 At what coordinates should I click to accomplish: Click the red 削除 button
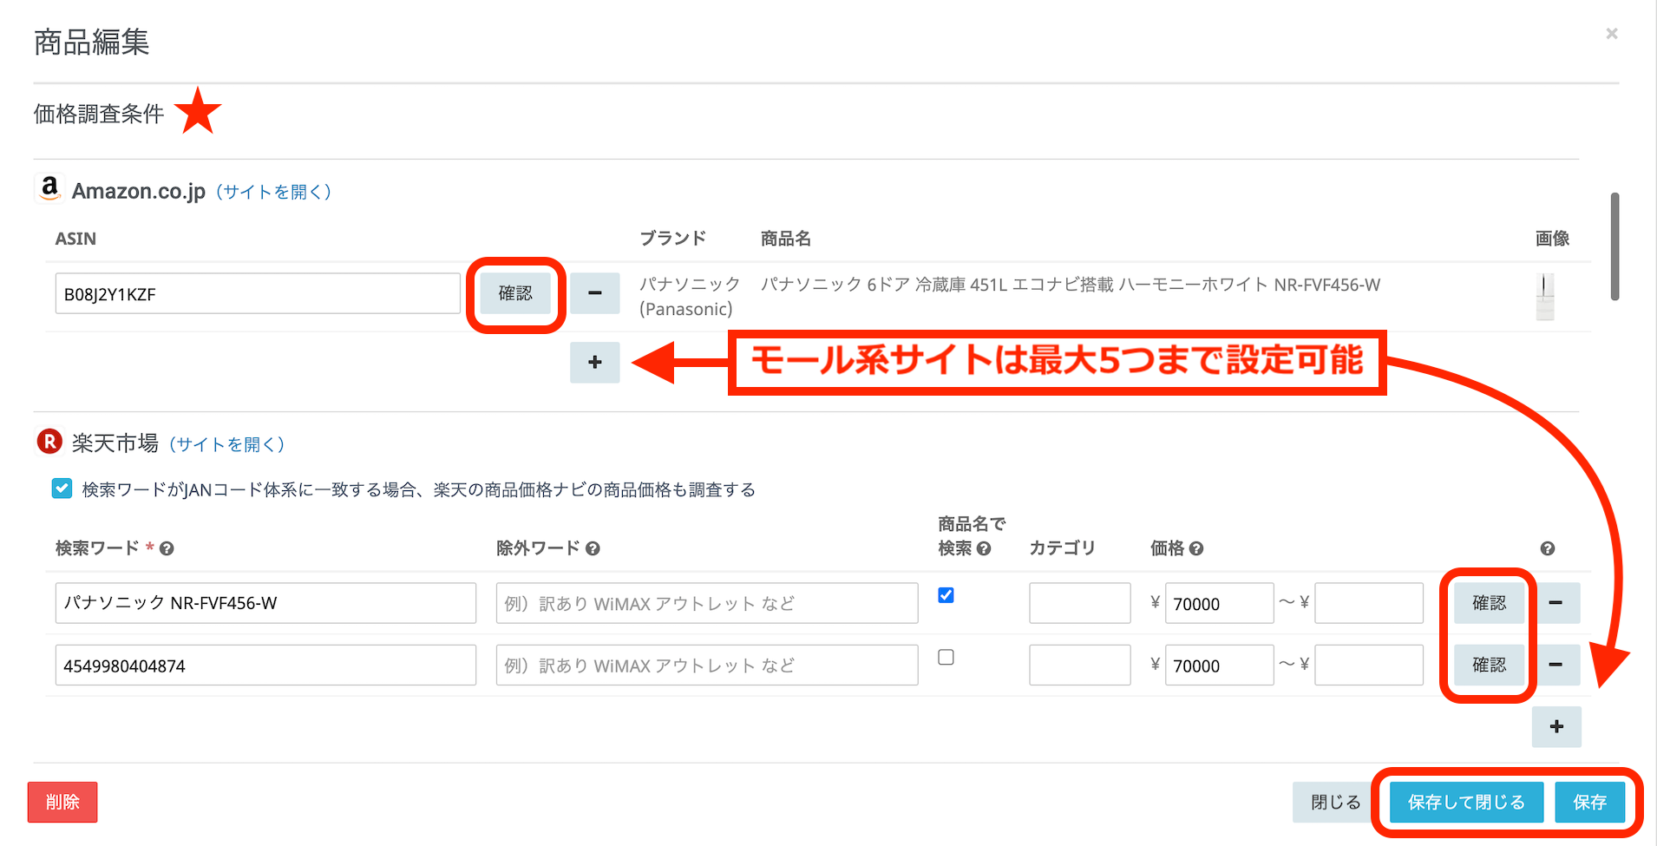(62, 802)
